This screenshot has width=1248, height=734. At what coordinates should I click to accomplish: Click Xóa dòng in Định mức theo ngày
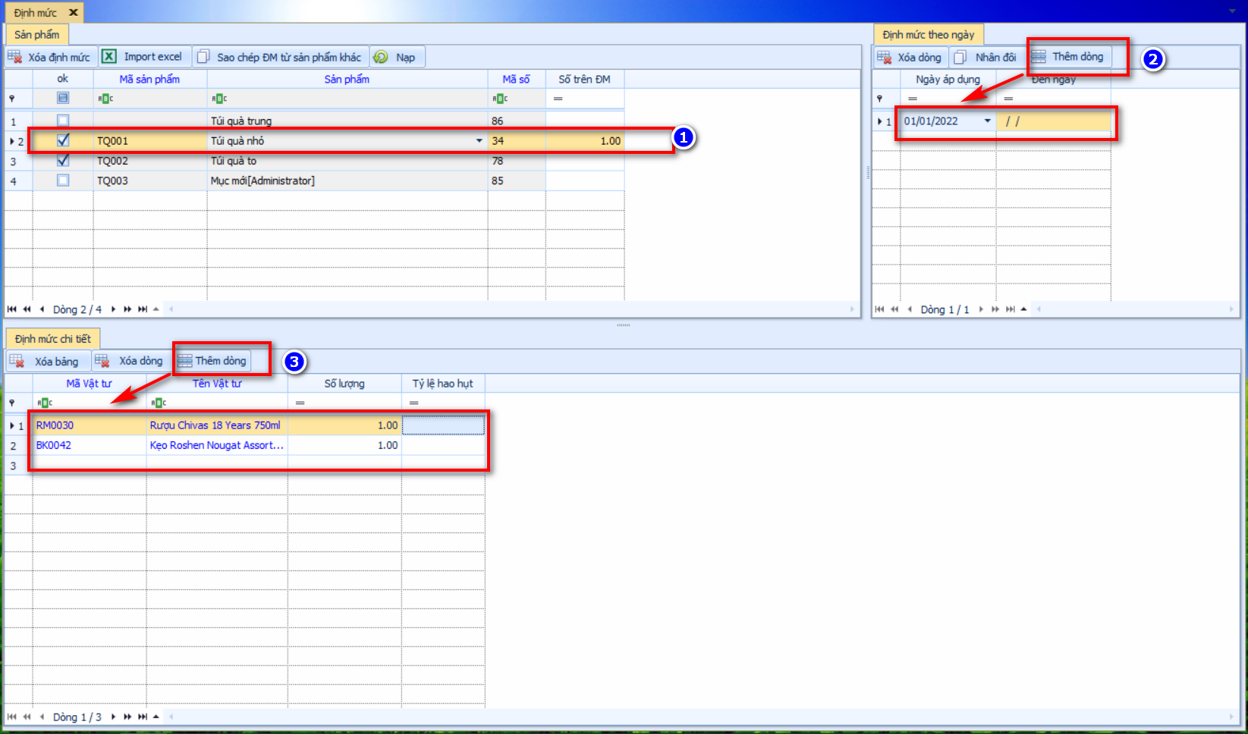(910, 57)
